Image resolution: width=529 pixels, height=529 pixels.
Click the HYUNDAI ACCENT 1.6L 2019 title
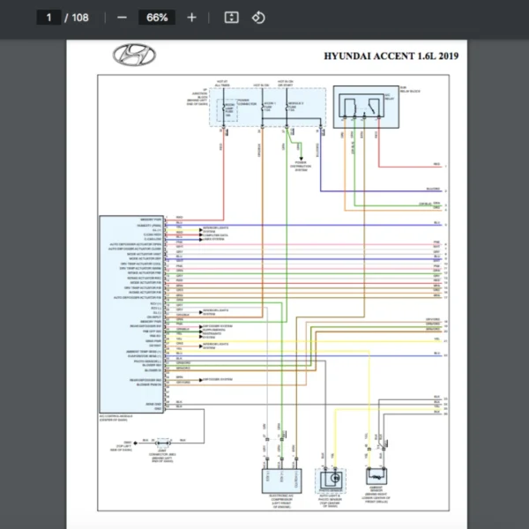391,56
